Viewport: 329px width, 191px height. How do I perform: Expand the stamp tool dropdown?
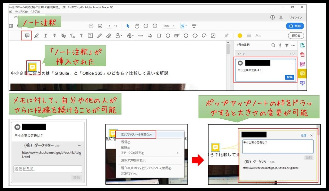point(119,36)
